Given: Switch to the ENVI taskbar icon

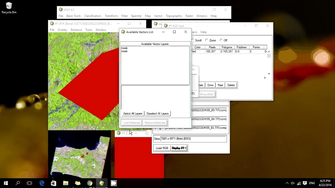Looking at the screenshot, I should point(102,183).
